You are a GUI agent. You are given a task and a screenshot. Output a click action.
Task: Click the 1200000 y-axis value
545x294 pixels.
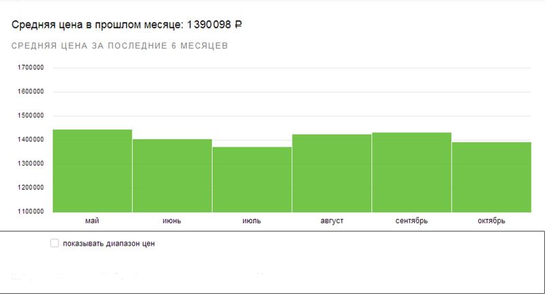[x=31, y=188]
